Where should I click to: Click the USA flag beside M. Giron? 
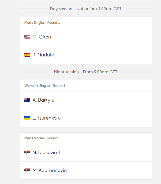(27, 37)
